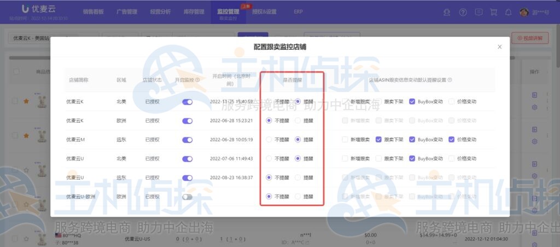Image resolution: width=560 pixels, height=247 pixels.
Task: Open the customer service headset icon
Action: tap(447, 12)
